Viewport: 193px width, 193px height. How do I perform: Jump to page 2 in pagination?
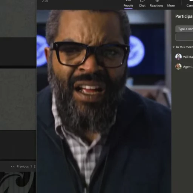click(x=35, y=167)
